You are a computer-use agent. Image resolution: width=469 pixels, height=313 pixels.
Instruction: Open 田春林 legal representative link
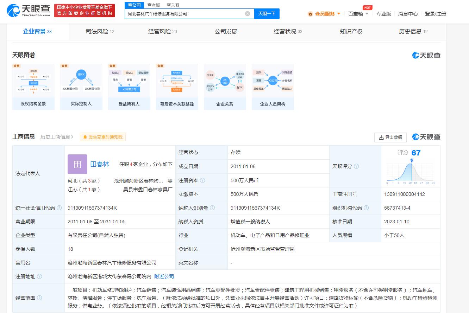[100, 164]
